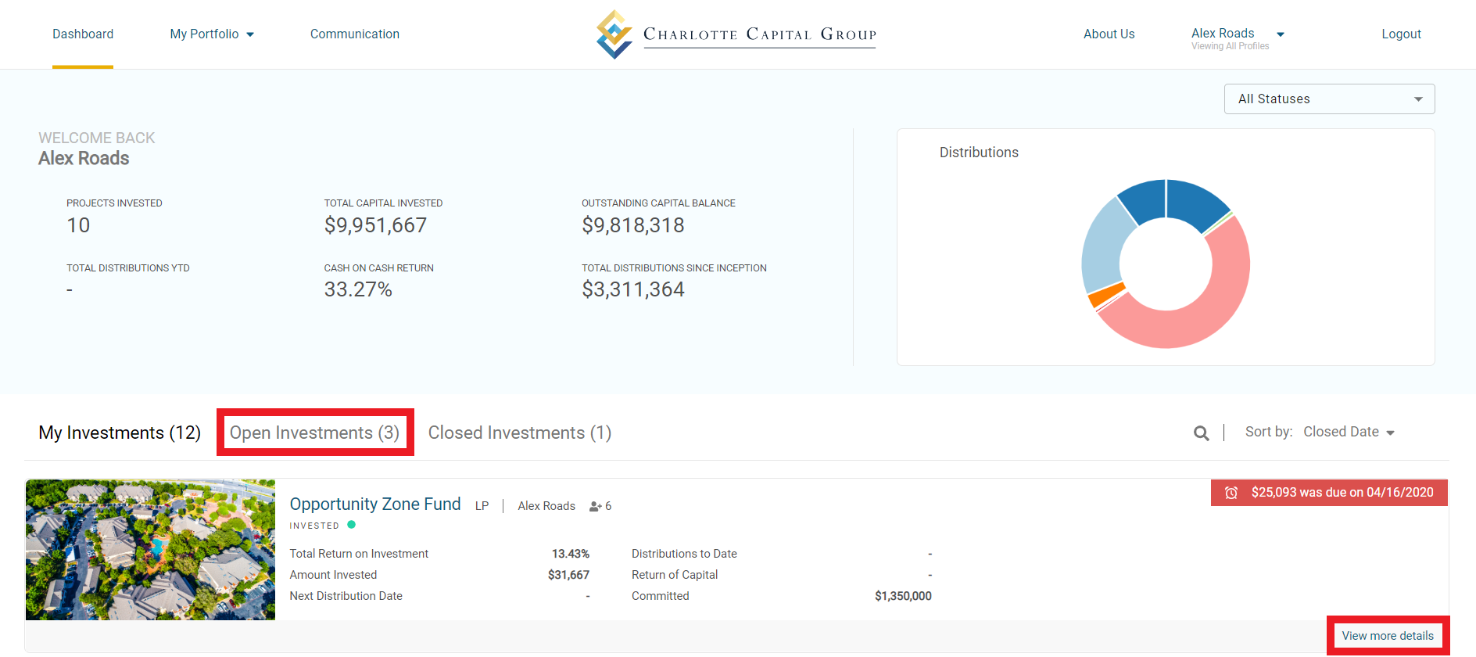
Task: Select the orange donut chart segment
Action: pyautogui.click(x=1105, y=295)
